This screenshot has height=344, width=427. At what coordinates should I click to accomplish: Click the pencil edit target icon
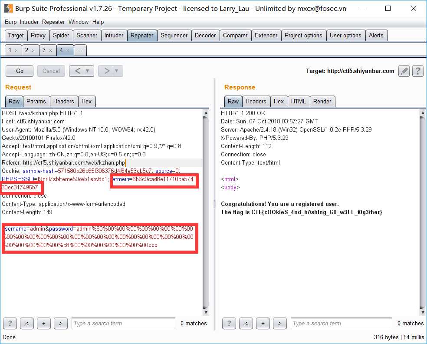pyautogui.click(x=404, y=71)
